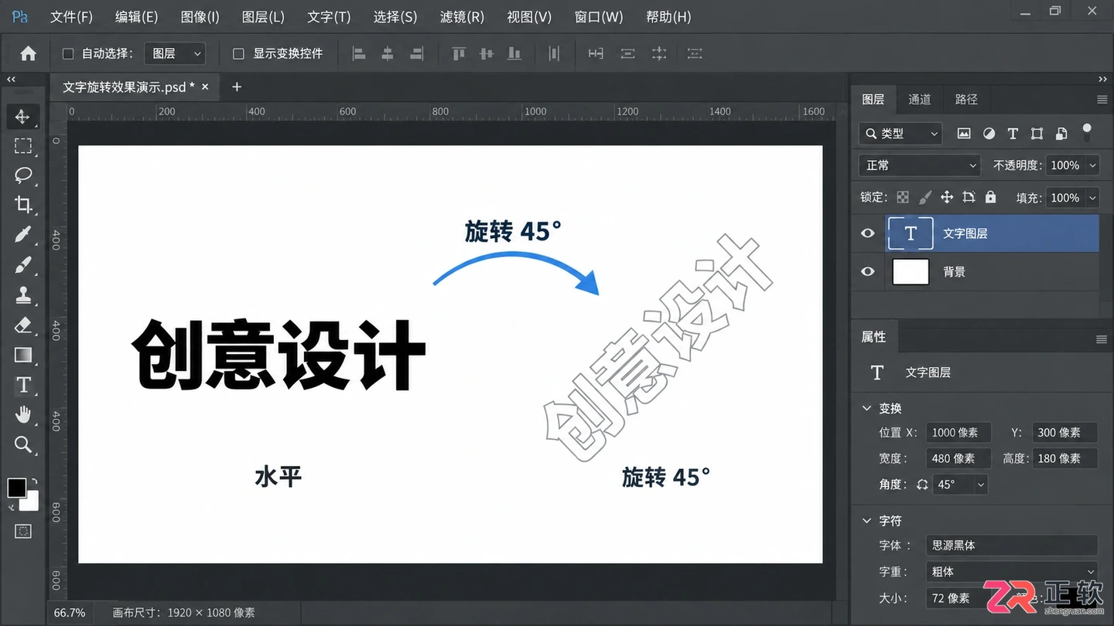Click the new document tab plus button
This screenshot has width=1114, height=626.
pos(237,87)
